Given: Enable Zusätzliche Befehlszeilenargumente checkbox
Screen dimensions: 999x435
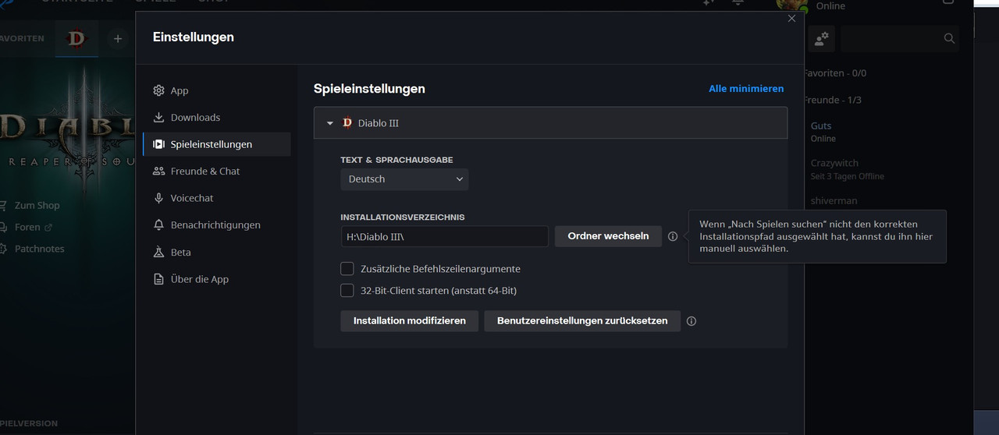Looking at the screenshot, I should point(347,268).
